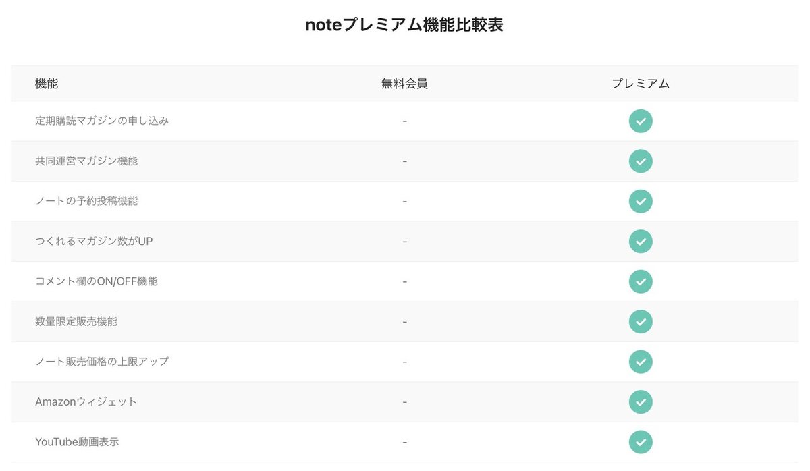
Task: Click checkmark icon for コメント欄のON/OFF機能
Action: point(641,281)
